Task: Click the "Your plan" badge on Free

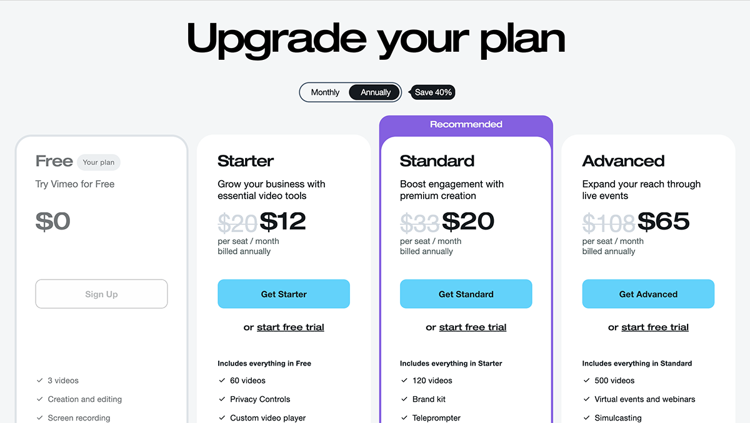Action: coord(99,162)
